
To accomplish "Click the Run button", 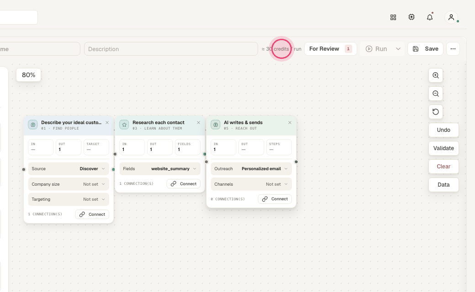I will pyautogui.click(x=376, y=49).
